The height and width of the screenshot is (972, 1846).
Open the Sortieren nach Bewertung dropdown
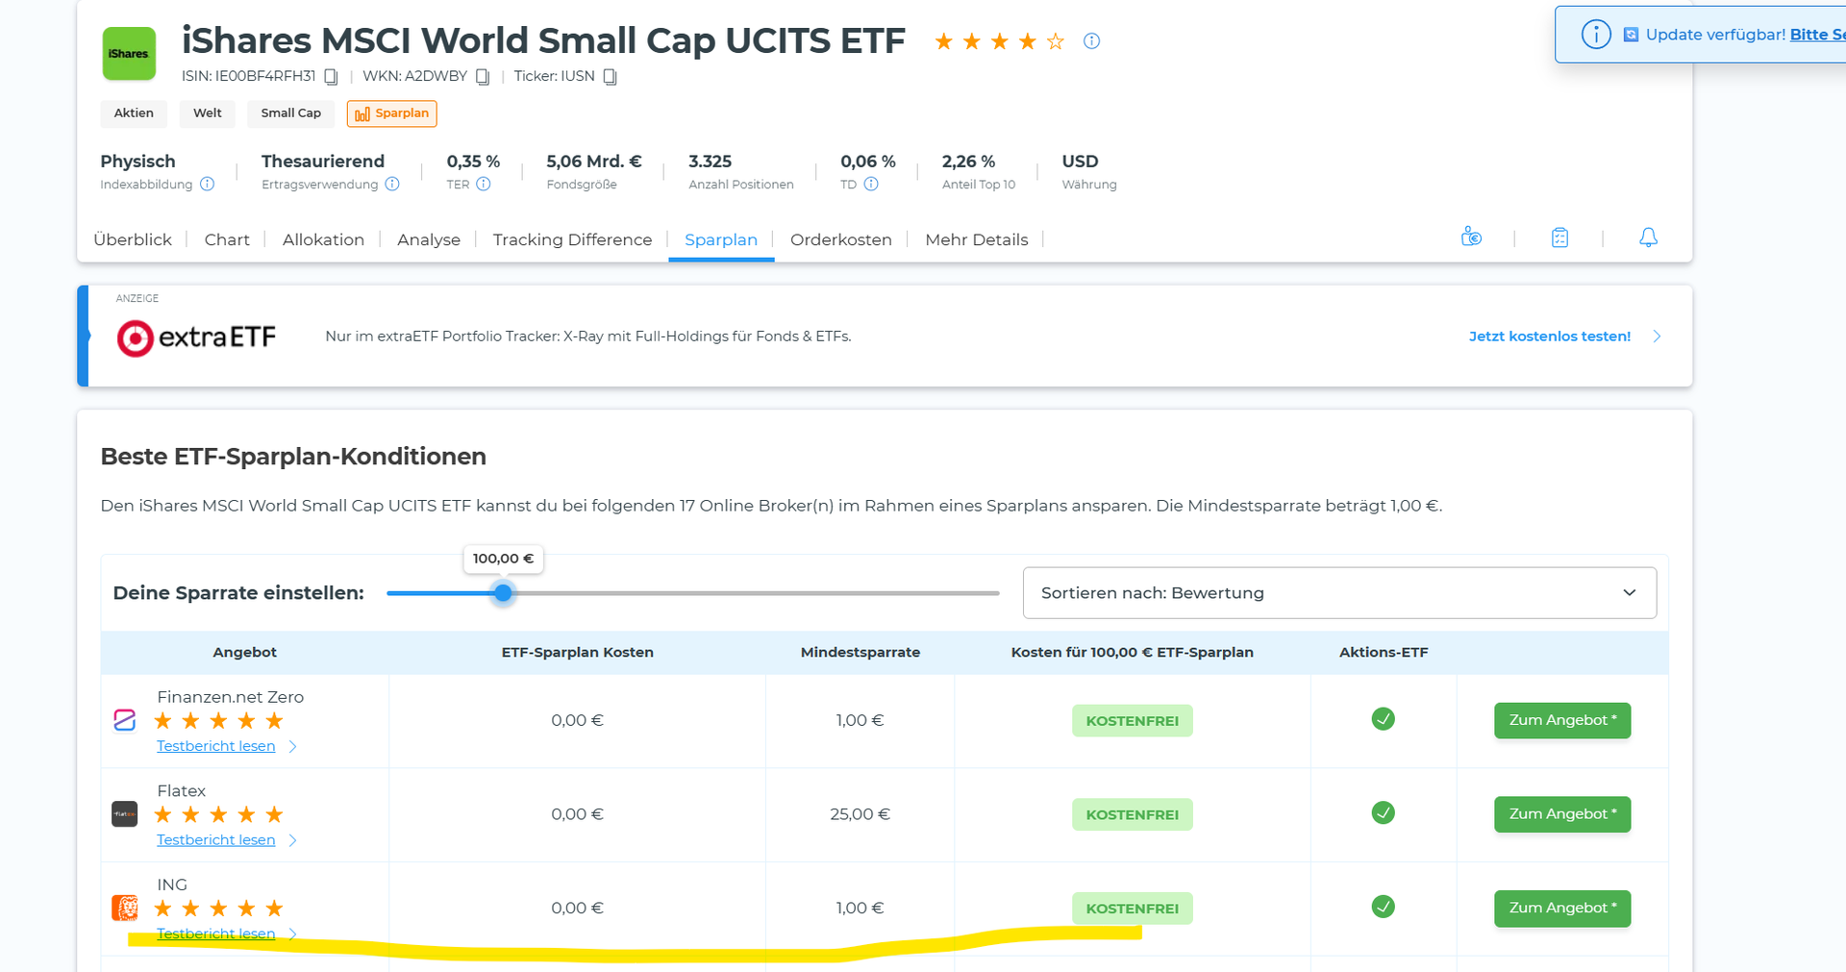click(1339, 593)
